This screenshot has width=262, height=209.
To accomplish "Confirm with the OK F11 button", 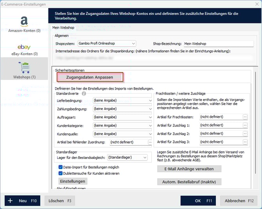I will pyautogui.click(x=198, y=201).
